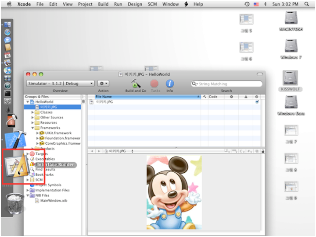Expand the Implementation Files smart group

click(28, 190)
